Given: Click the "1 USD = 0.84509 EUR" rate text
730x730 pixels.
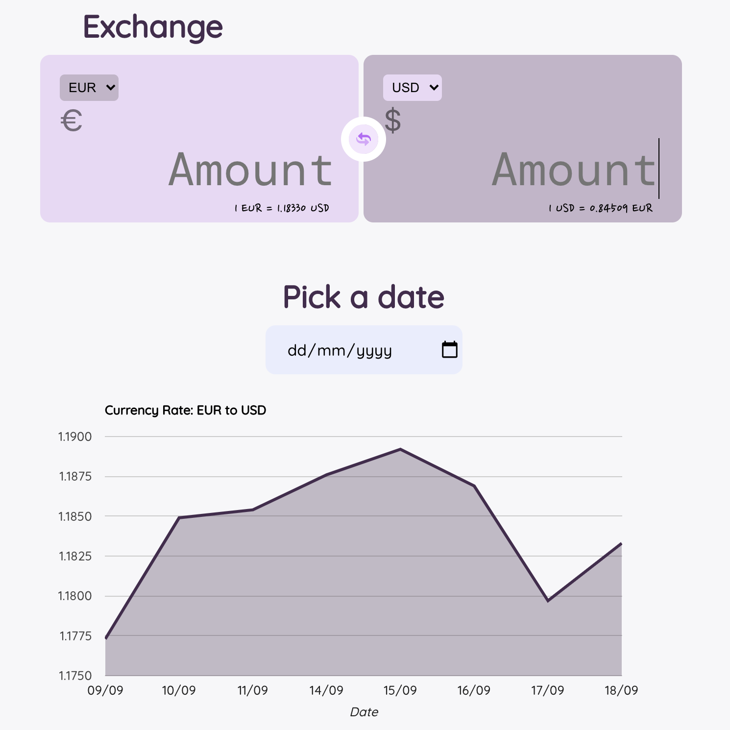Looking at the screenshot, I should 601,208.
